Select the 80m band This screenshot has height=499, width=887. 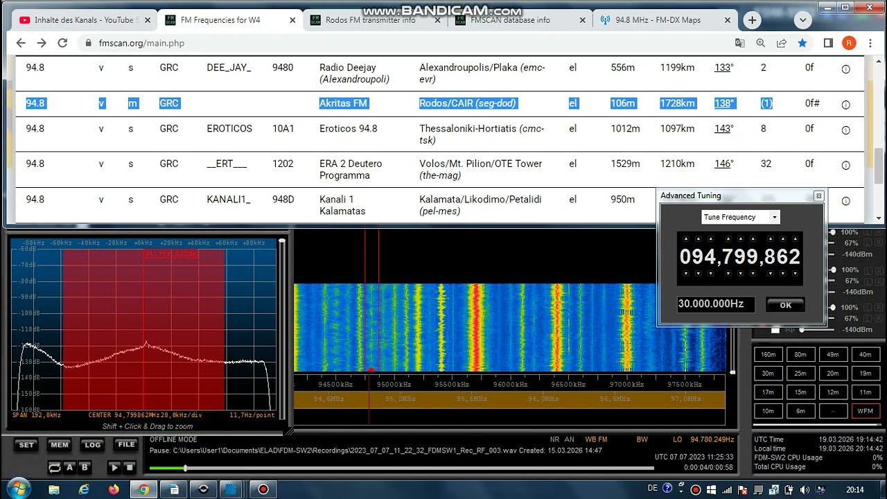coord(800,354)
